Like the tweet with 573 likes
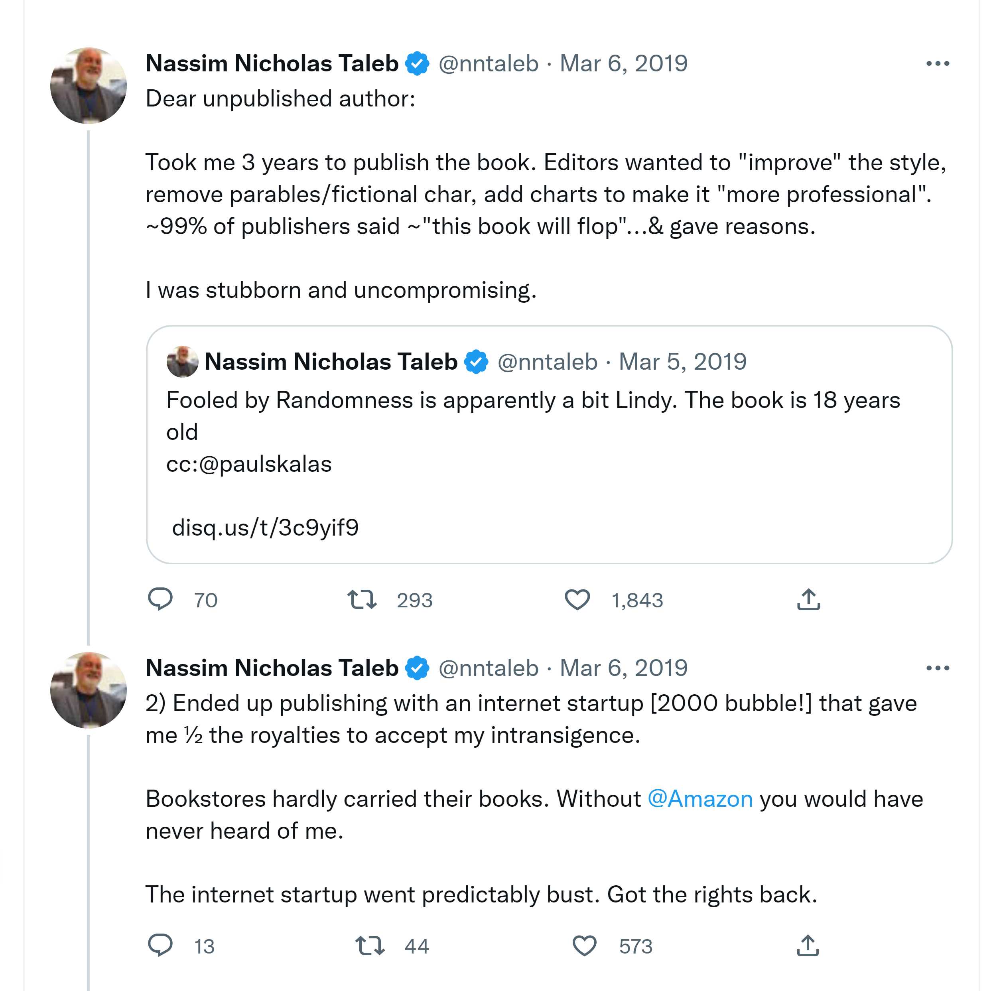This screenshot has width=997, height=991. click(584, 946)
